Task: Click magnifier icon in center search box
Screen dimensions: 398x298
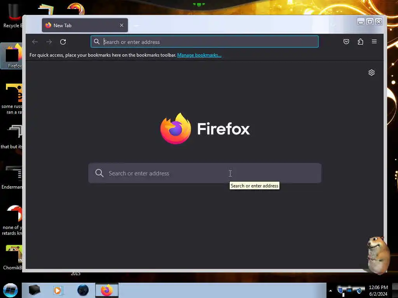Action: (99, 173)
